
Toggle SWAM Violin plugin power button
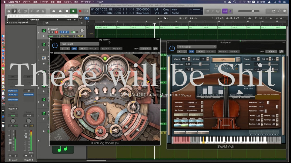point(172,48)
